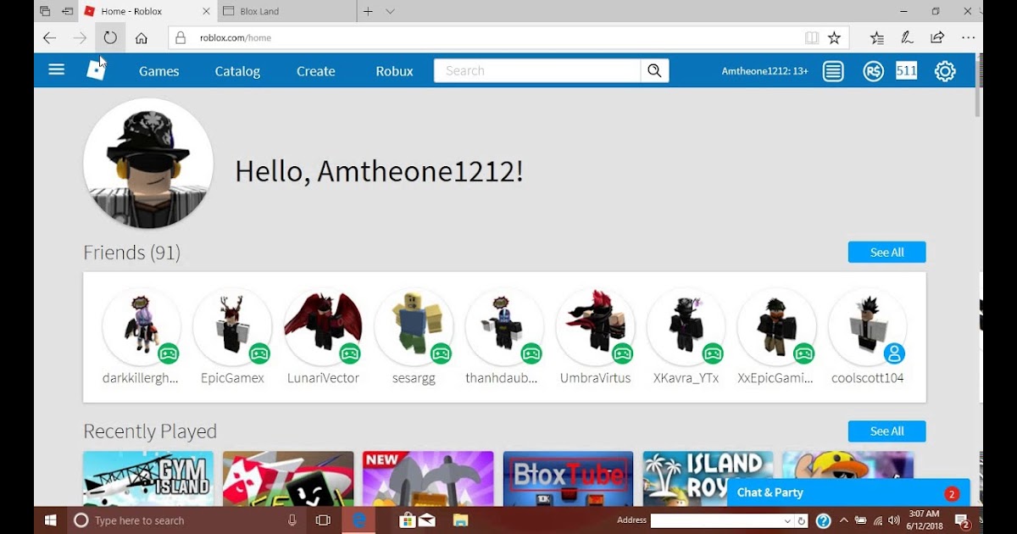Open the Catalog menu
Viewport: 1017px width, 534px height.
click(237, 71)
